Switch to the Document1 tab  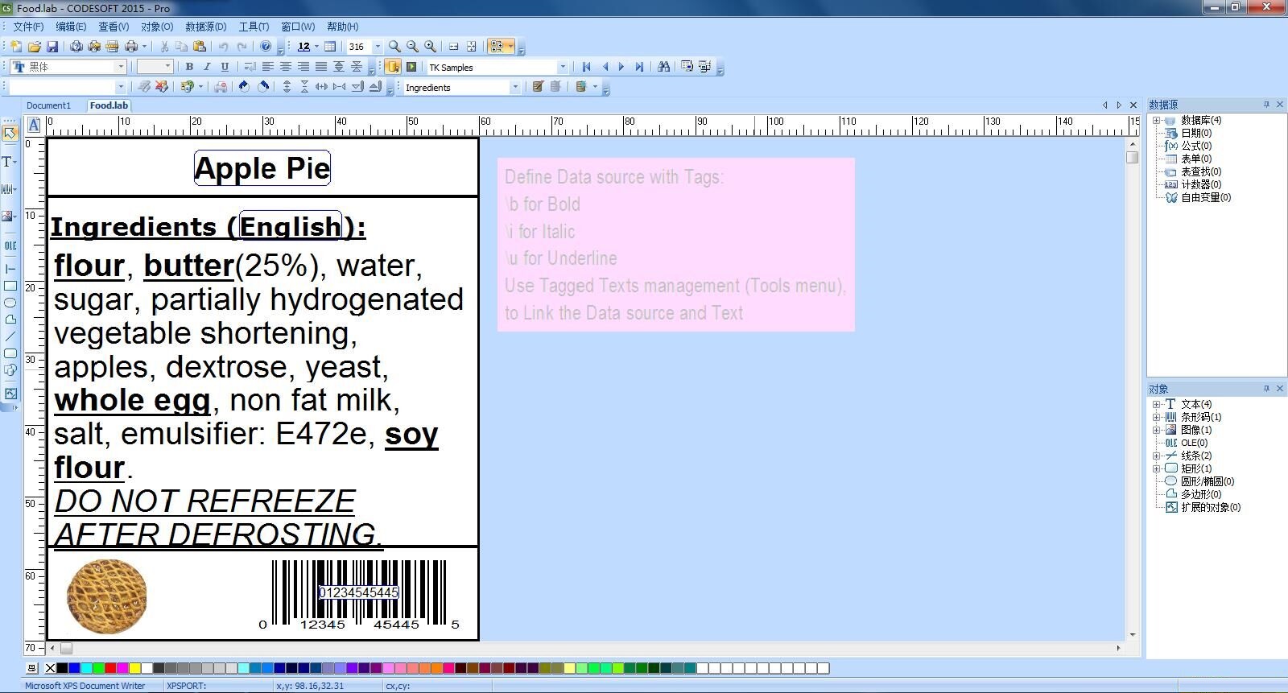tap(48, 105)
